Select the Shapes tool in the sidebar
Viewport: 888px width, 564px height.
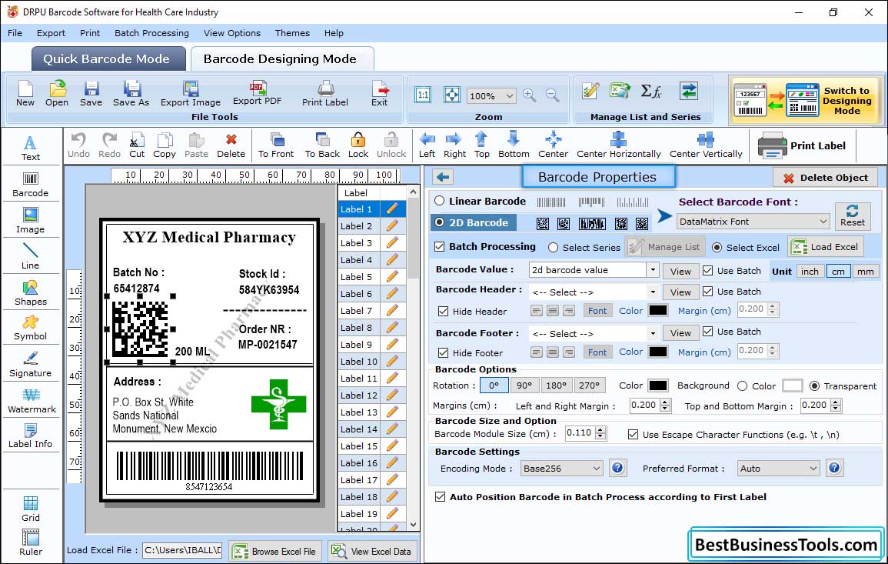31,293
